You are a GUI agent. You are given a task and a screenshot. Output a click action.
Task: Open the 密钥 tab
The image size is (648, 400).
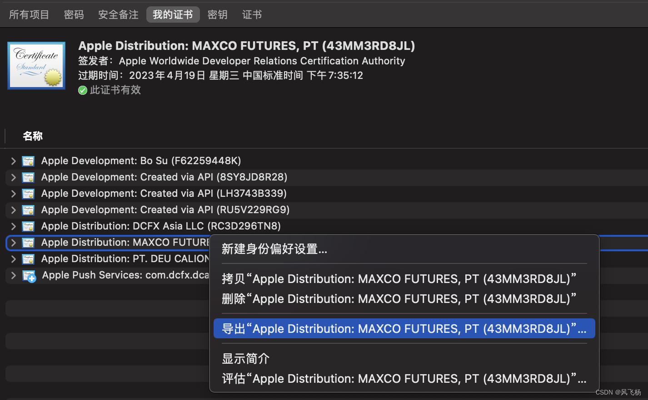tap(217, 15)
